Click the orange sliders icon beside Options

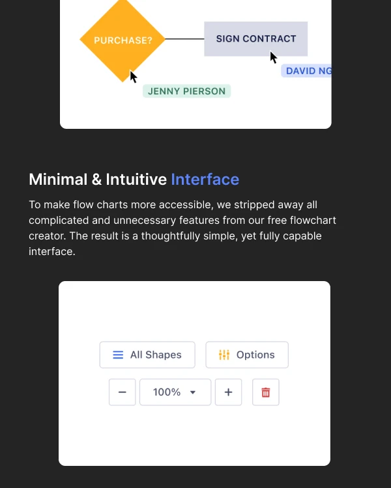(224, 355)
